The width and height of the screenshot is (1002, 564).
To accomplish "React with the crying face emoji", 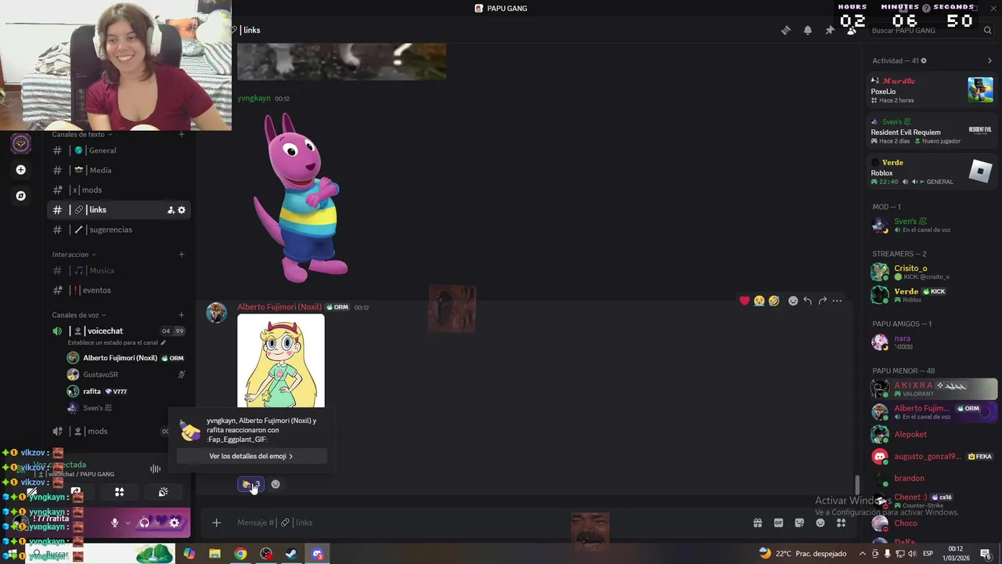I will pos(759,301).
